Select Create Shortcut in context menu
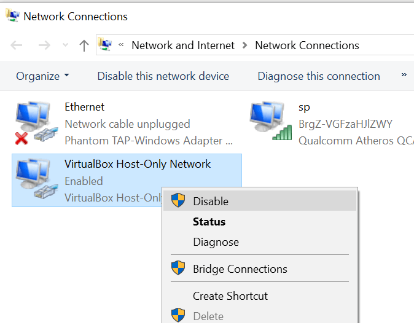 [x=230, y=296]
